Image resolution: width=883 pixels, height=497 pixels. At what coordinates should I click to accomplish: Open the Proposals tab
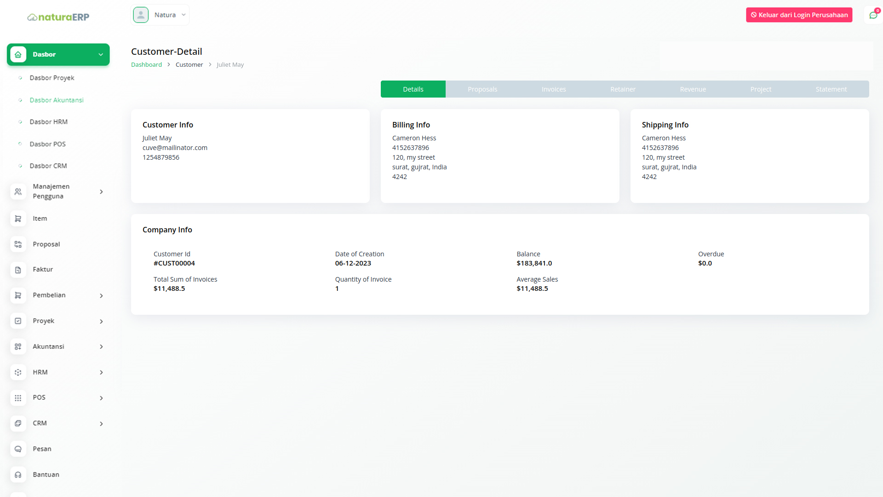pyautogui.click(x=482, y=89)
